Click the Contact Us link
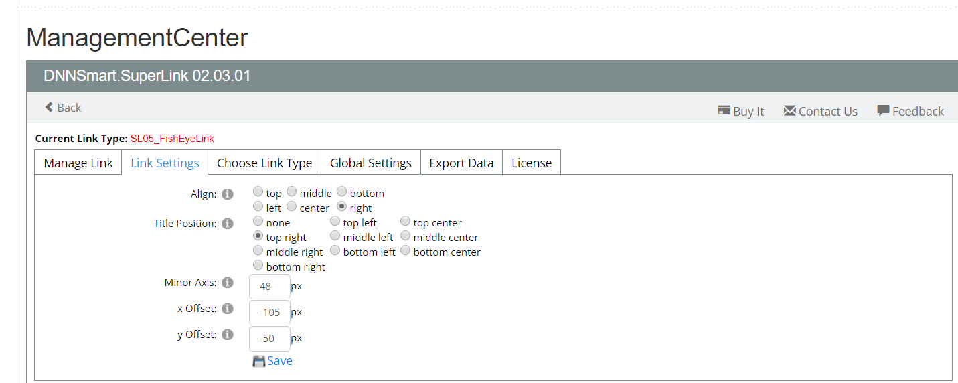 (820, 111)
